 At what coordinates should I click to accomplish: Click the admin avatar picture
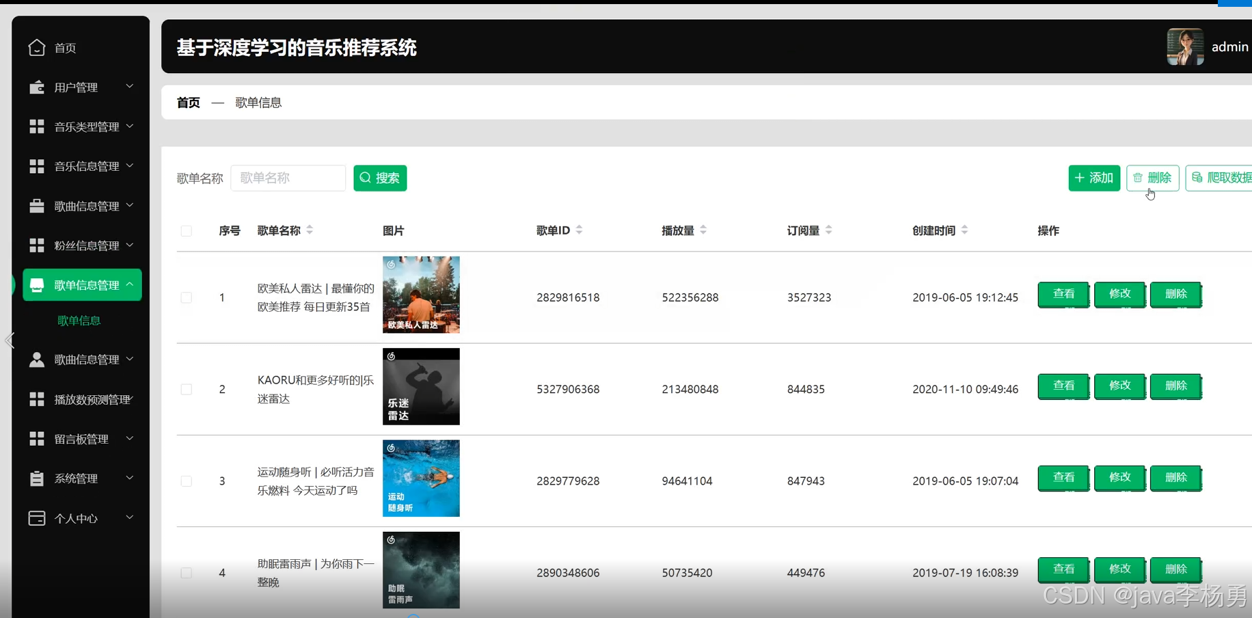[1185, 46]
